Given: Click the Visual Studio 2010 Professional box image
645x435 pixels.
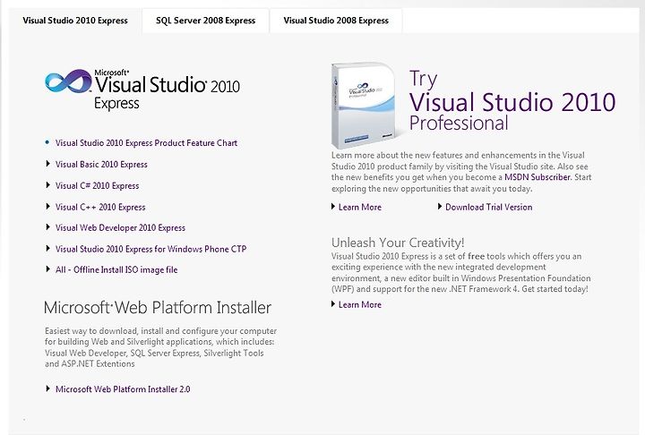Looking at the screenshot, I should tap(363, 105).
